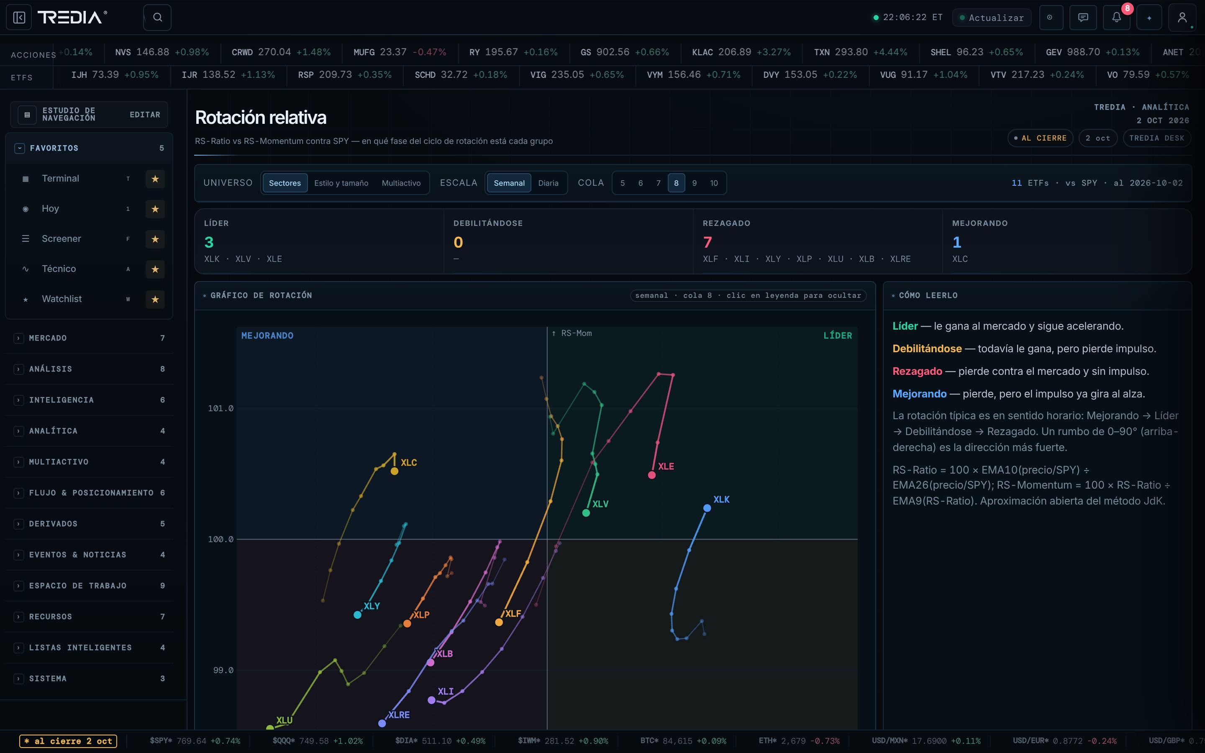Unstar the Terminal favorite
This screenshot has height=753, width=1205.
point(155,179)
